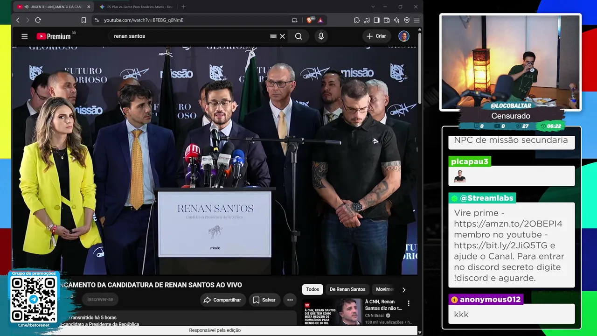597x336 pixels.
Task: Open browser extensions puzzle icon
Action: 357,20
